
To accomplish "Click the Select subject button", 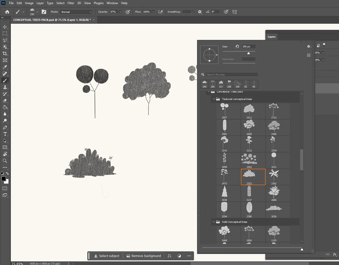I will (x=107, y=256).
